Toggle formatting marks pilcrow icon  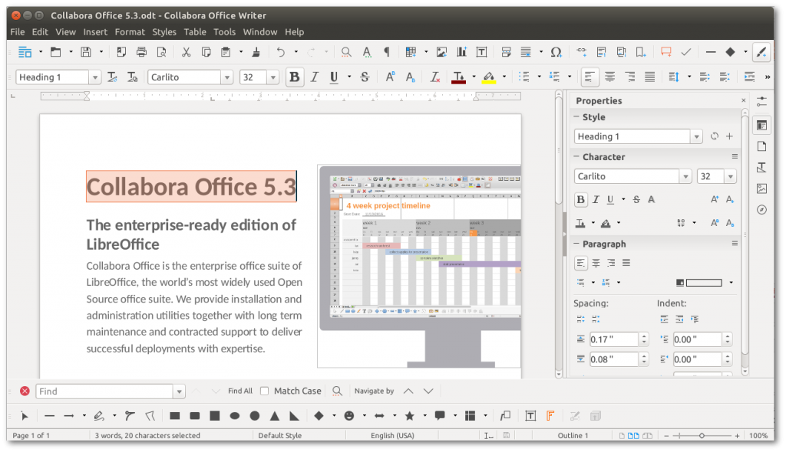pos(387,52)
